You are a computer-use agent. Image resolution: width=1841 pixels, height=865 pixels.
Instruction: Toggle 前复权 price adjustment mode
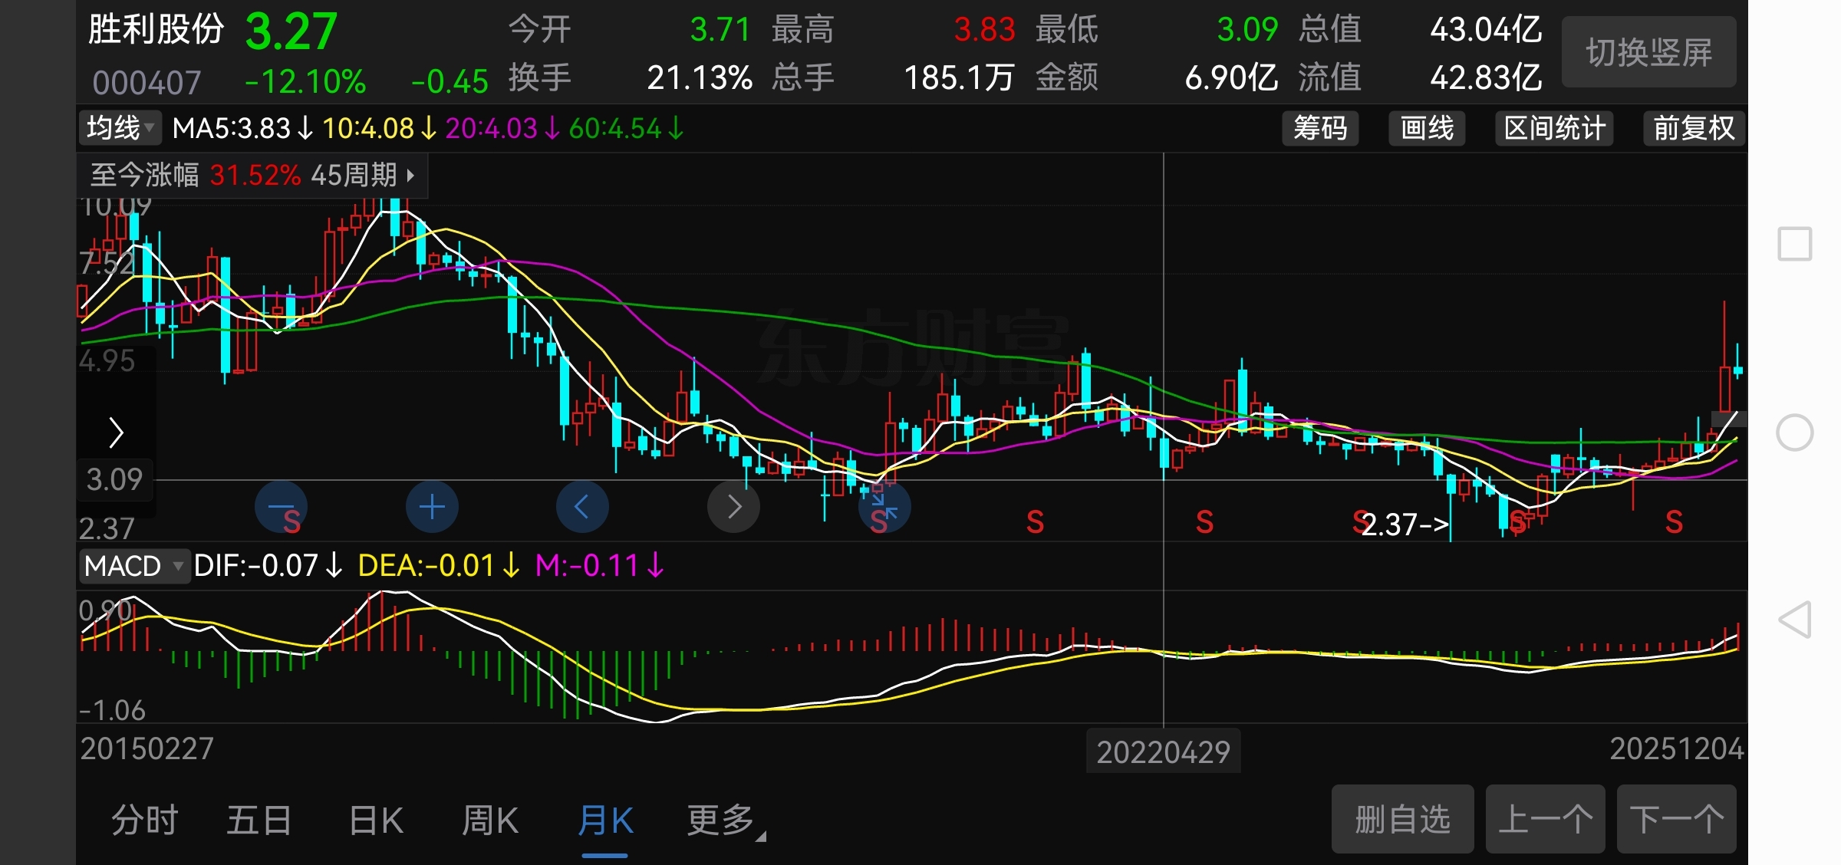(1694, 128)
